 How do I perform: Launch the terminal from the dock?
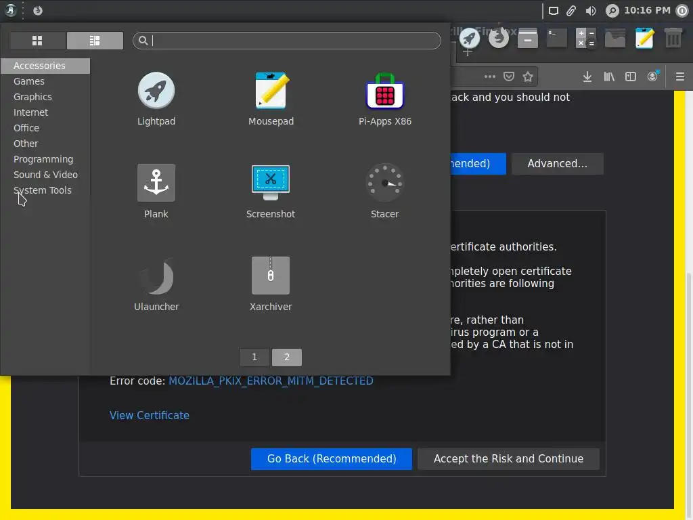click(557, 38)
